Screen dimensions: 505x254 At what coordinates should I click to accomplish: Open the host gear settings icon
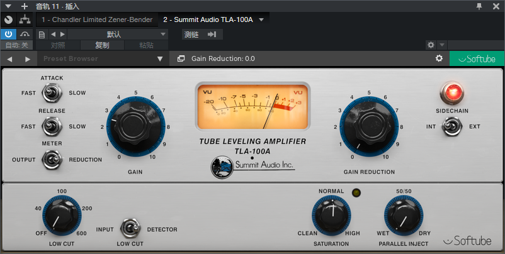click(x=431, y=45)
